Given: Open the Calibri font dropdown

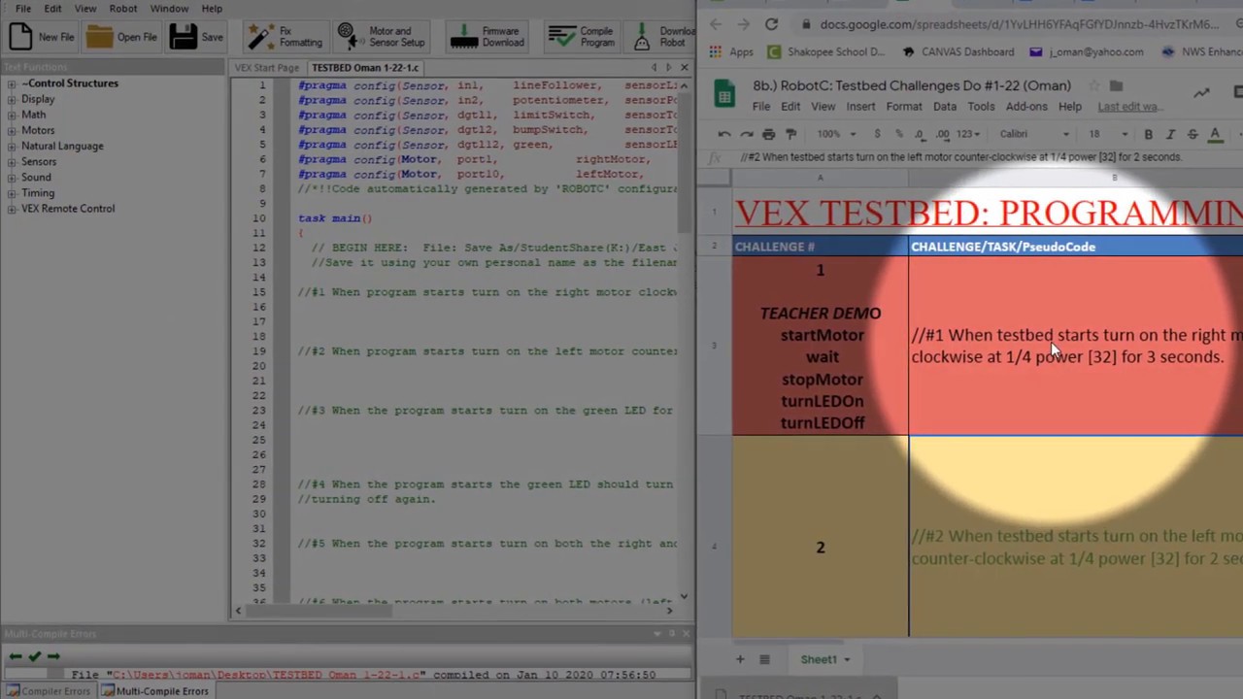Looking at the screenshot, I should pyautogui.click(x=1034, y=134).
